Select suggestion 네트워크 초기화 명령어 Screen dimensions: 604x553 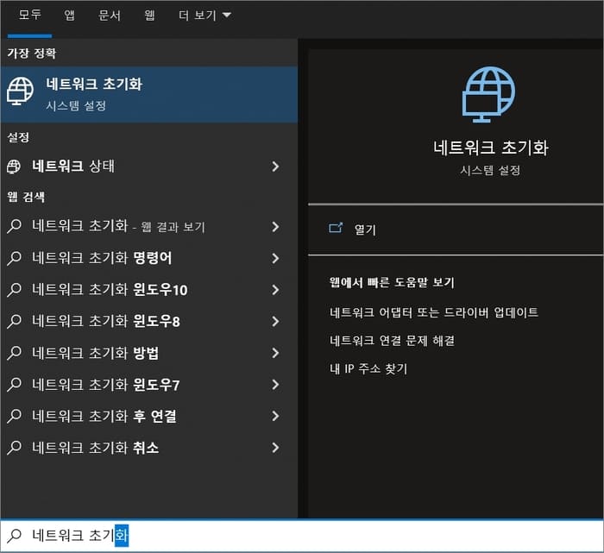[149, 258]
